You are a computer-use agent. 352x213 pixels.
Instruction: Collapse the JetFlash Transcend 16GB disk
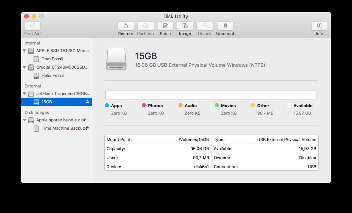tap(25, 93)
